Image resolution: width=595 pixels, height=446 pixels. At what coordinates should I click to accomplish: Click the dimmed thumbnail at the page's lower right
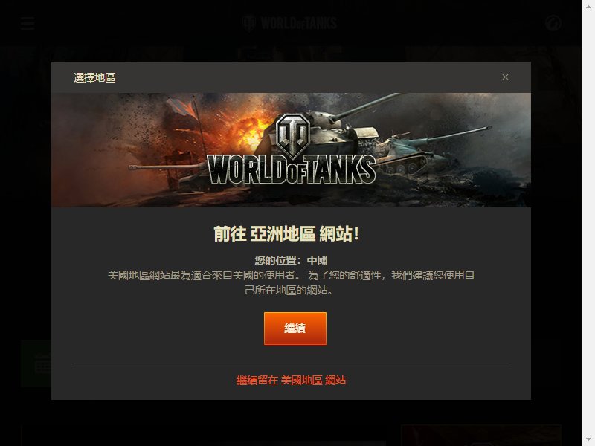[480, 435]
